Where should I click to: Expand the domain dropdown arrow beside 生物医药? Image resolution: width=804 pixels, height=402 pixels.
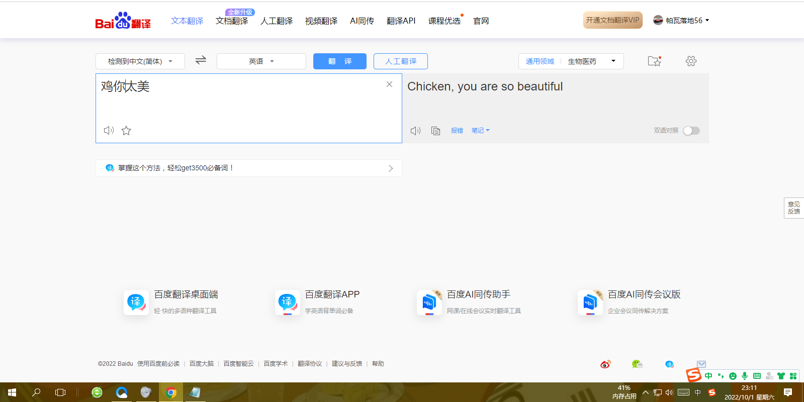click(x=613, y=61)
